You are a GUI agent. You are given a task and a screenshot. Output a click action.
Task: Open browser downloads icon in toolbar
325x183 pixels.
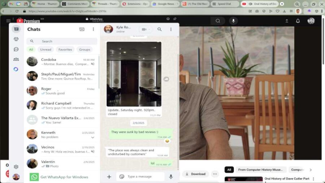pyautogui.click(x=285, y=11)
